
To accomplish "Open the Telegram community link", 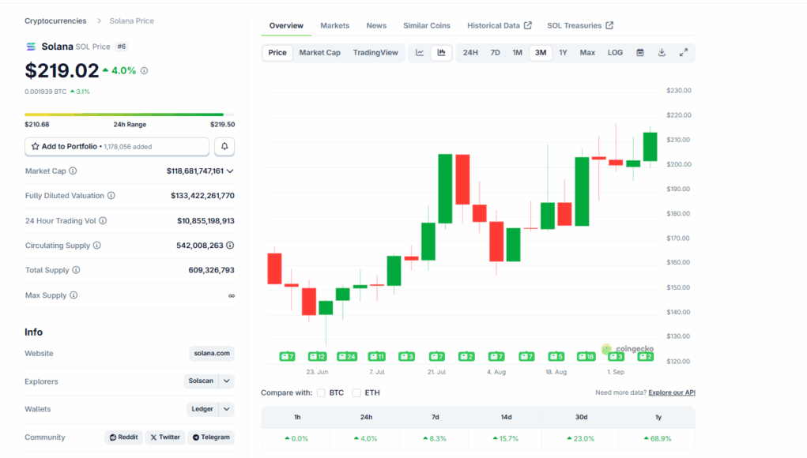I will point(211,437).
